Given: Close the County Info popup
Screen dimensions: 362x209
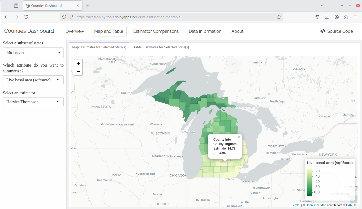Looking at the screenshot, I should pos(239,137).
